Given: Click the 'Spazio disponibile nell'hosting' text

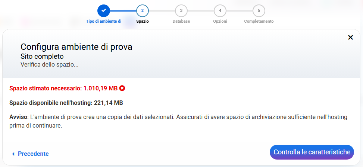Looking at the screenshot, I should point(66,103).
